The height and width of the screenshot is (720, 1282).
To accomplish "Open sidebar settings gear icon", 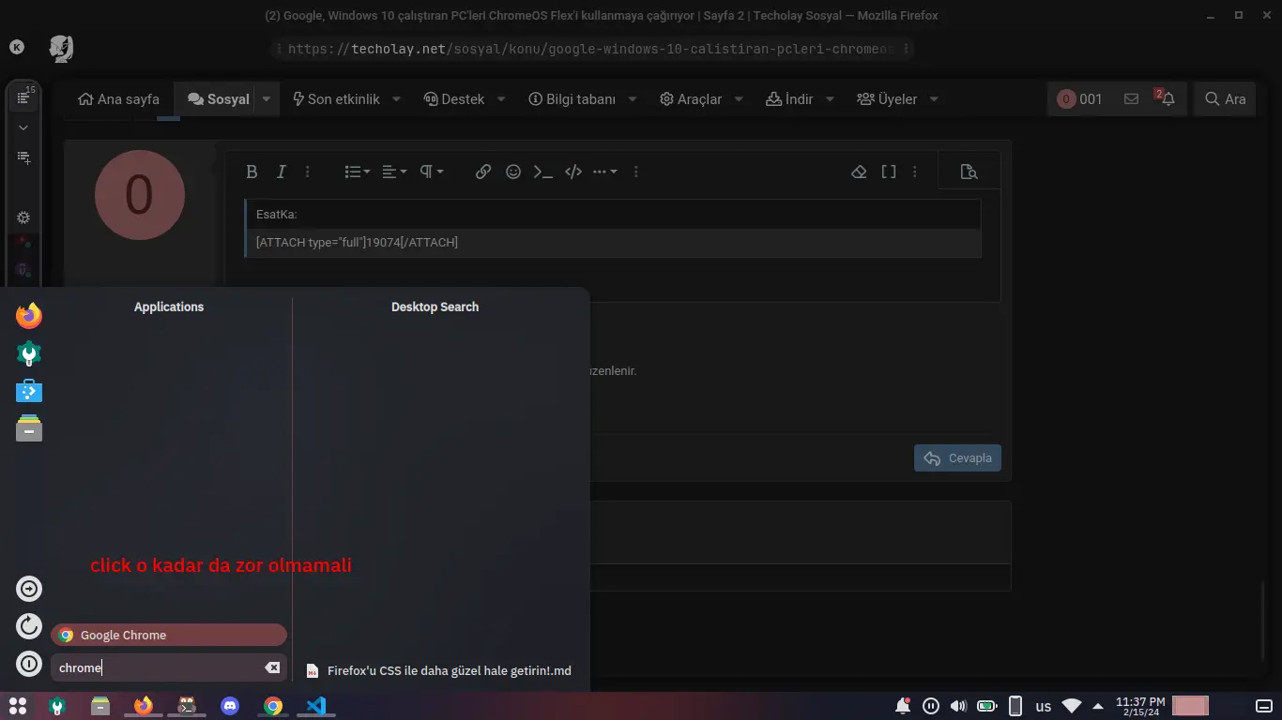I will click(x=23, y=217).
